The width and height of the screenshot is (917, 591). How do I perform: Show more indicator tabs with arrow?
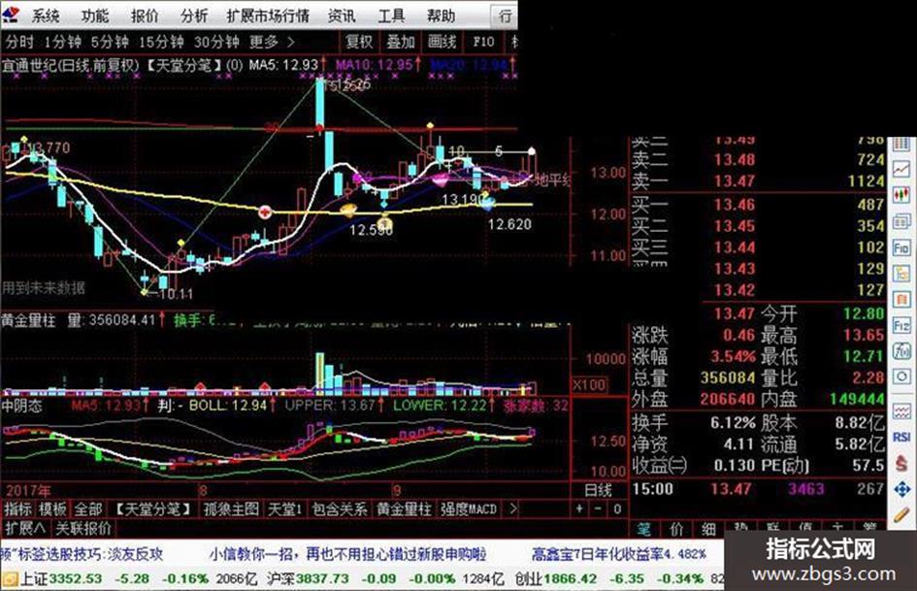pyautogui.click(x=513, y=509)
